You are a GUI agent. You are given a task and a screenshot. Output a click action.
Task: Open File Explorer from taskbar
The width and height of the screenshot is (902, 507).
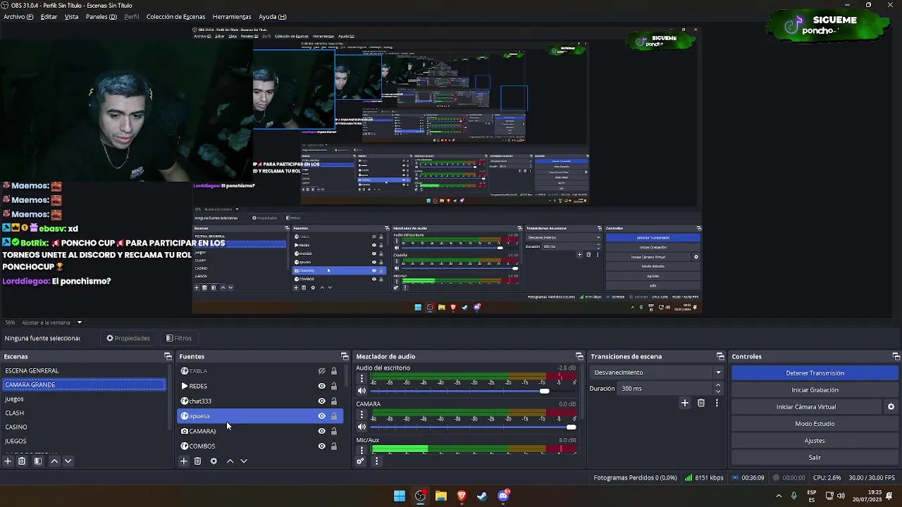441,496
